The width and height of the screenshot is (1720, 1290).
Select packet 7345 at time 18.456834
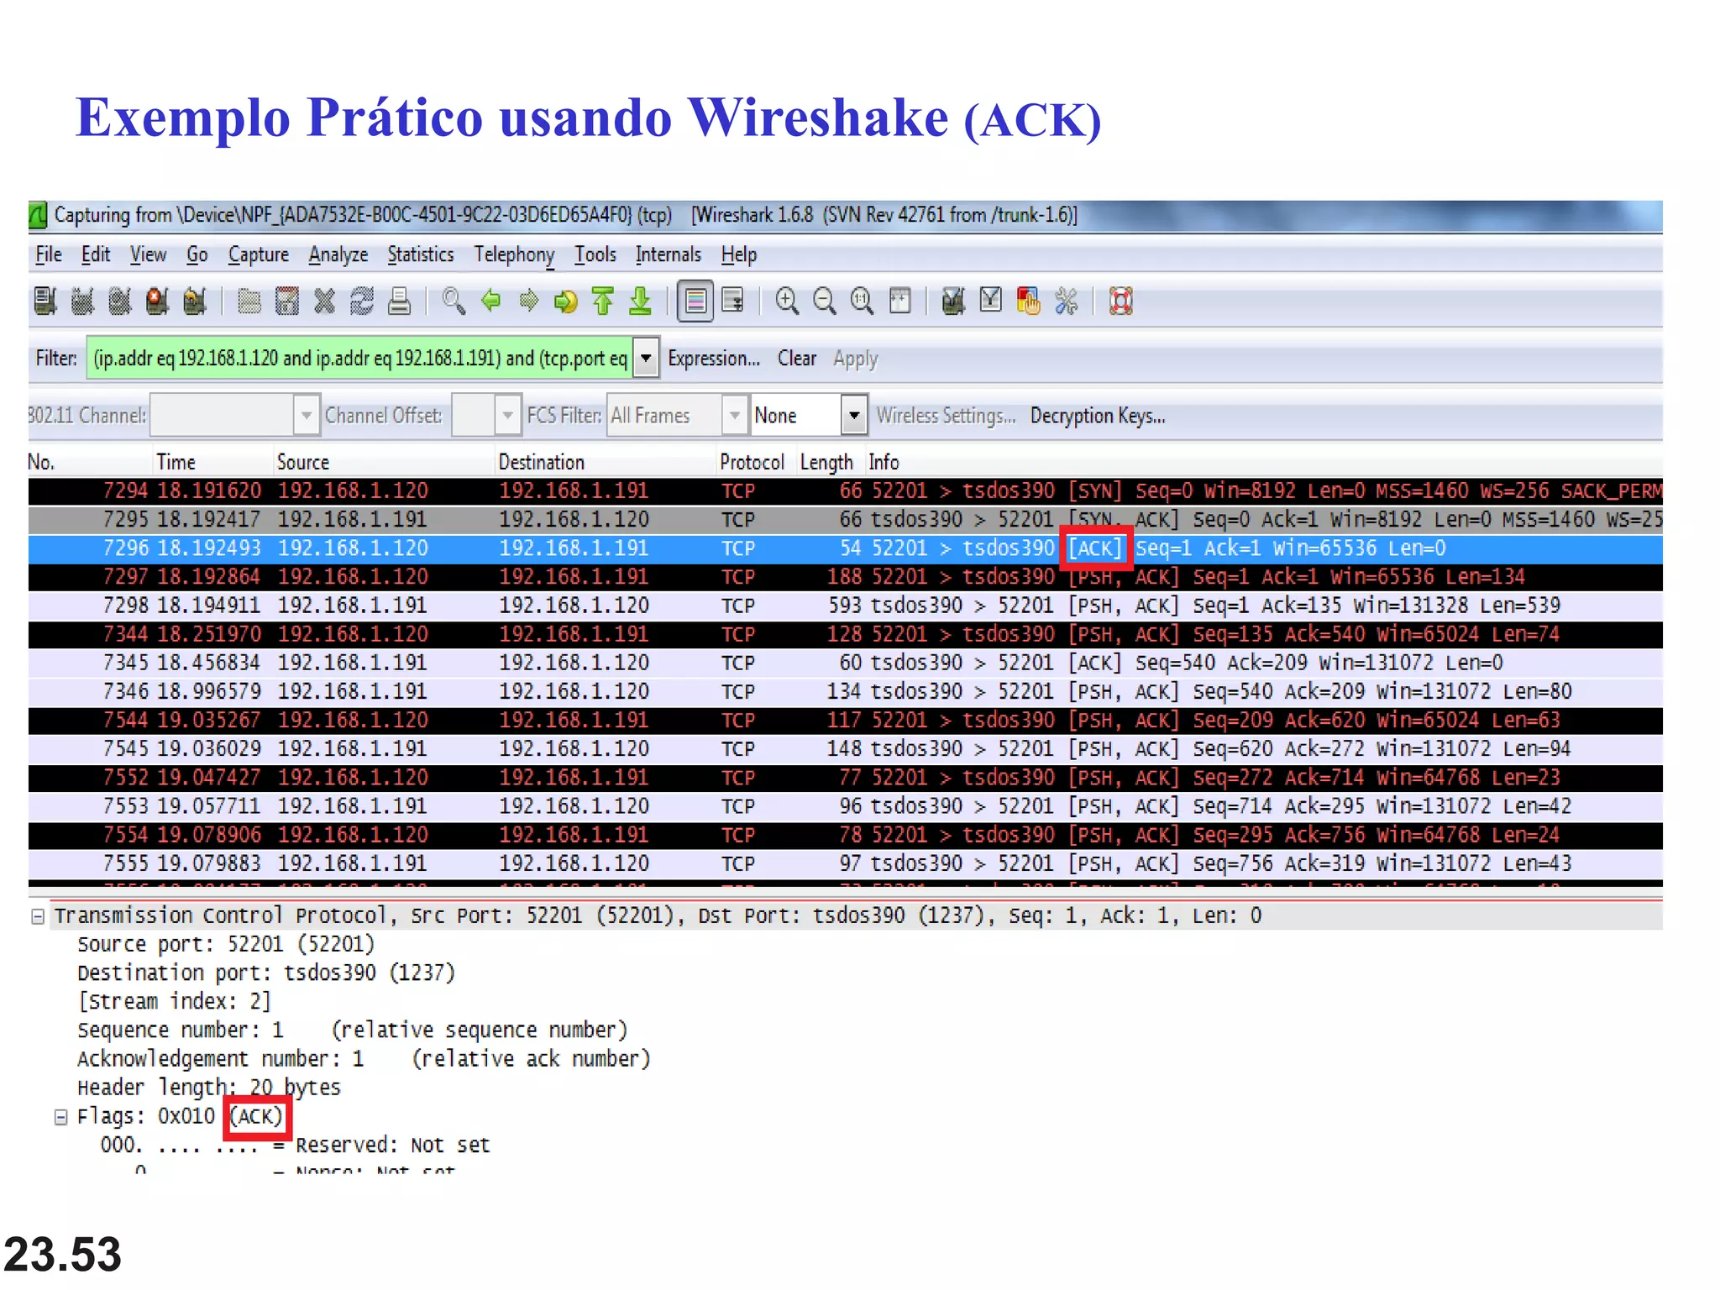[845, 662]
